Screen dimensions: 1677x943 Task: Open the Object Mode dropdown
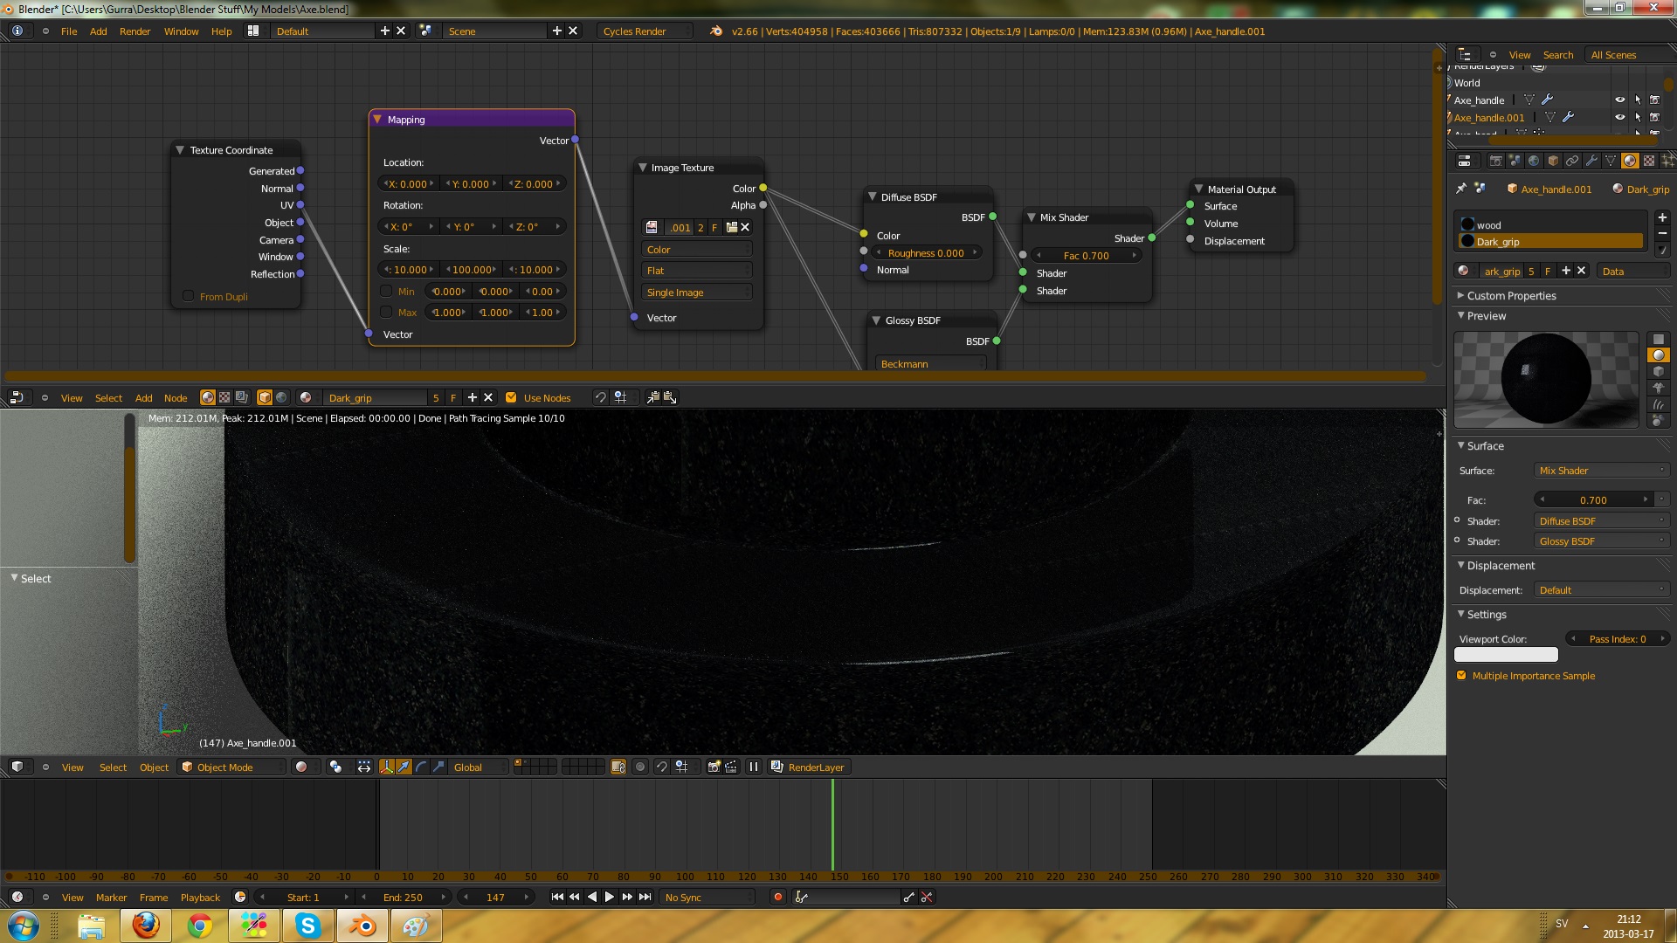pos(232,767)
